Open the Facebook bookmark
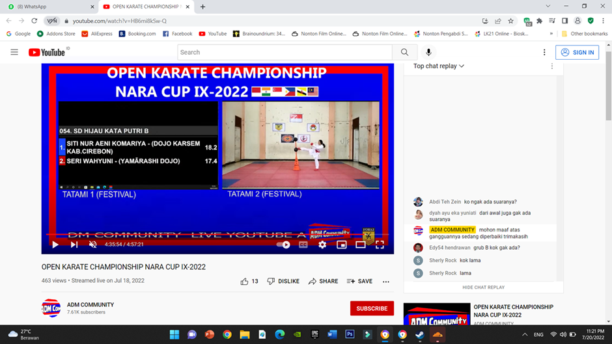612x344 pixels. pyautogui.click(x=177, y=34)
